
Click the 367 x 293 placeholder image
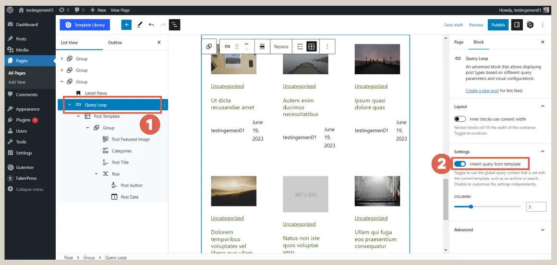point(305,194)
